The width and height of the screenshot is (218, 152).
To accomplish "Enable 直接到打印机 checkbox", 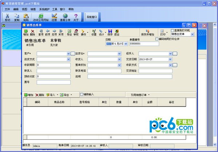I will tap(172, 31).
